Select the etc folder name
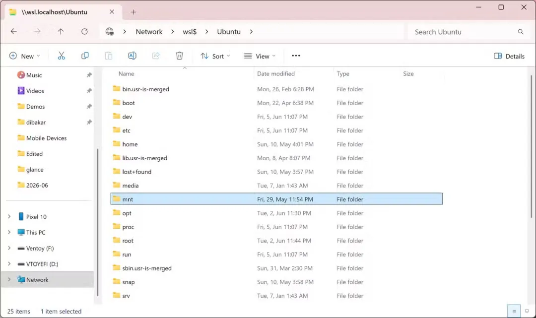Screen dimensions: 536x318 [x=126, y=130]
